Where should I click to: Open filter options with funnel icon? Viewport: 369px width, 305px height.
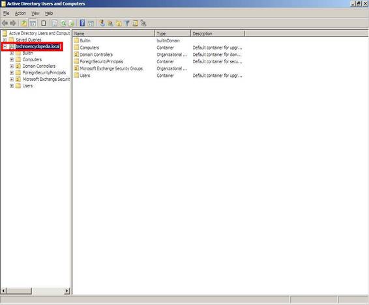(127, 23)
